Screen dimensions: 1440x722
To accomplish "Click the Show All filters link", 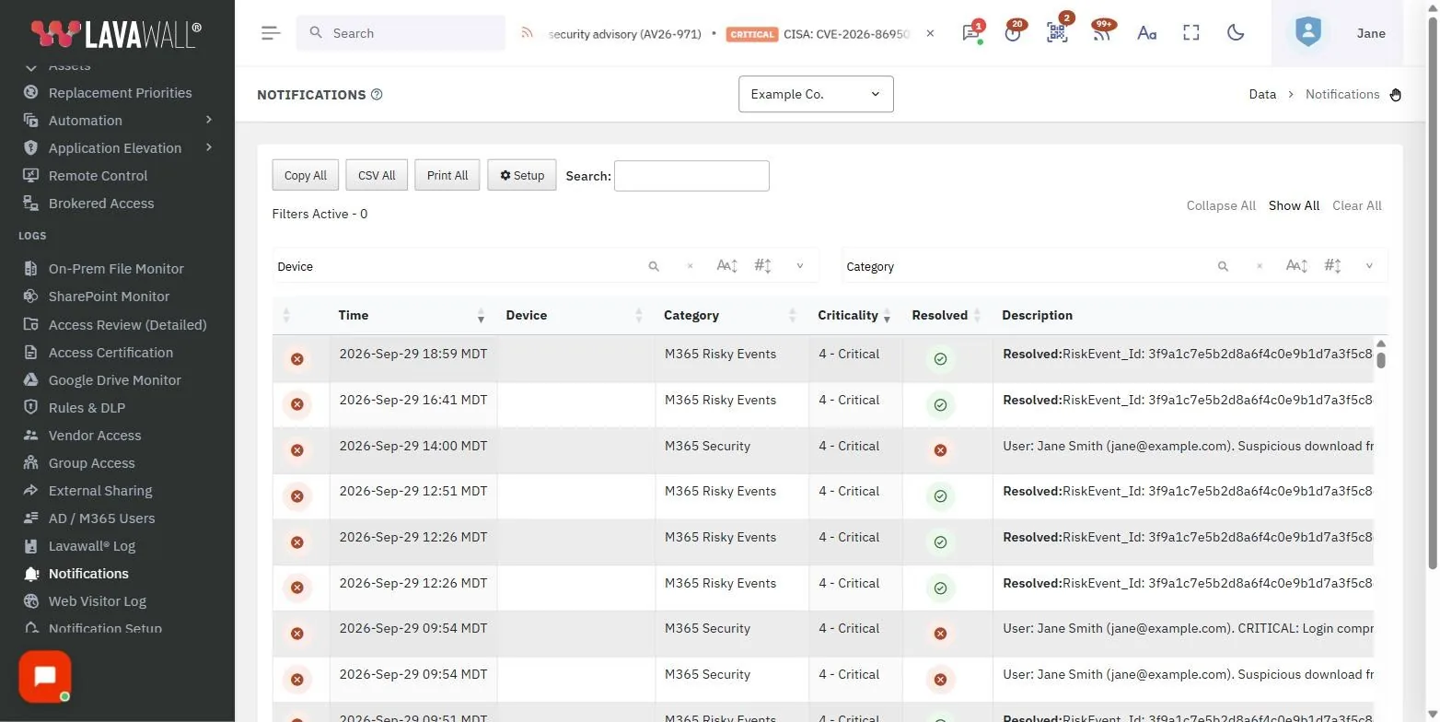I will pyautogui.click(x=1294, y=205).
